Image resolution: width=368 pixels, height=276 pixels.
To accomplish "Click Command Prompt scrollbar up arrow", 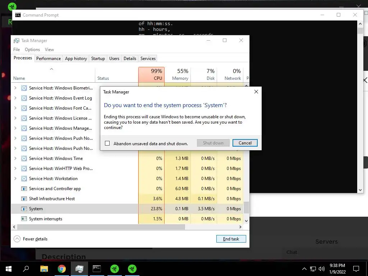I will coord(360,23).
